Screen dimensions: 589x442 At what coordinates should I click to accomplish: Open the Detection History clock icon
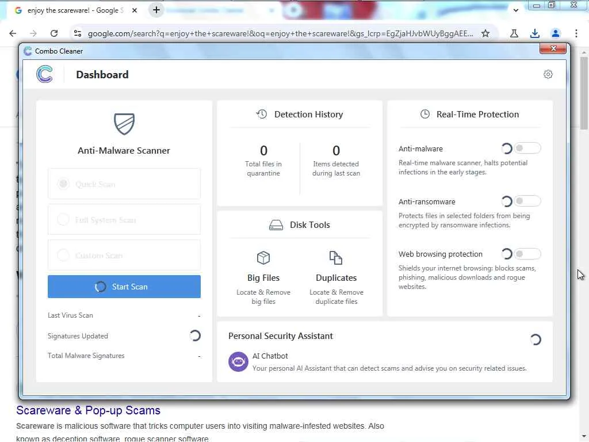(262, 114)
